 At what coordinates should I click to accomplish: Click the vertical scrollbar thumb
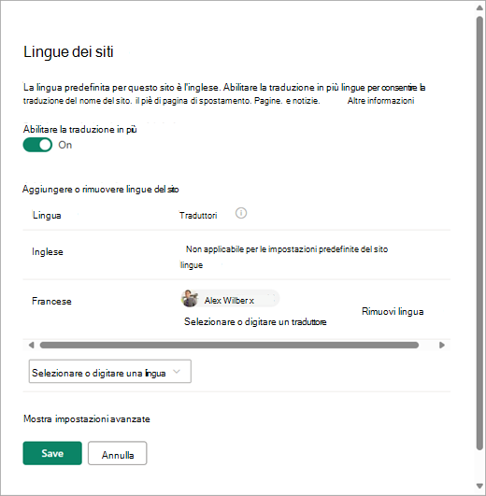[479, 233]
